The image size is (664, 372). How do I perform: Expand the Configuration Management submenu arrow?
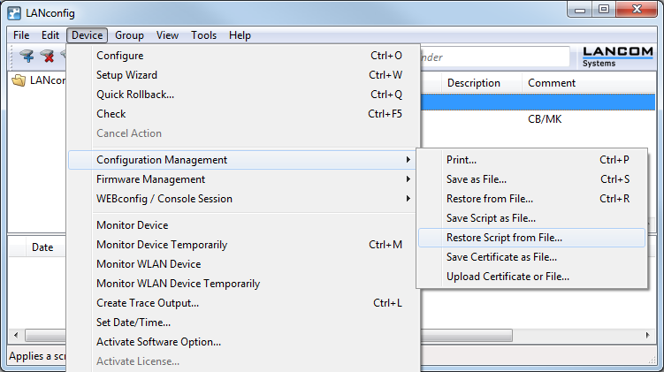click(x=408, y=160)
